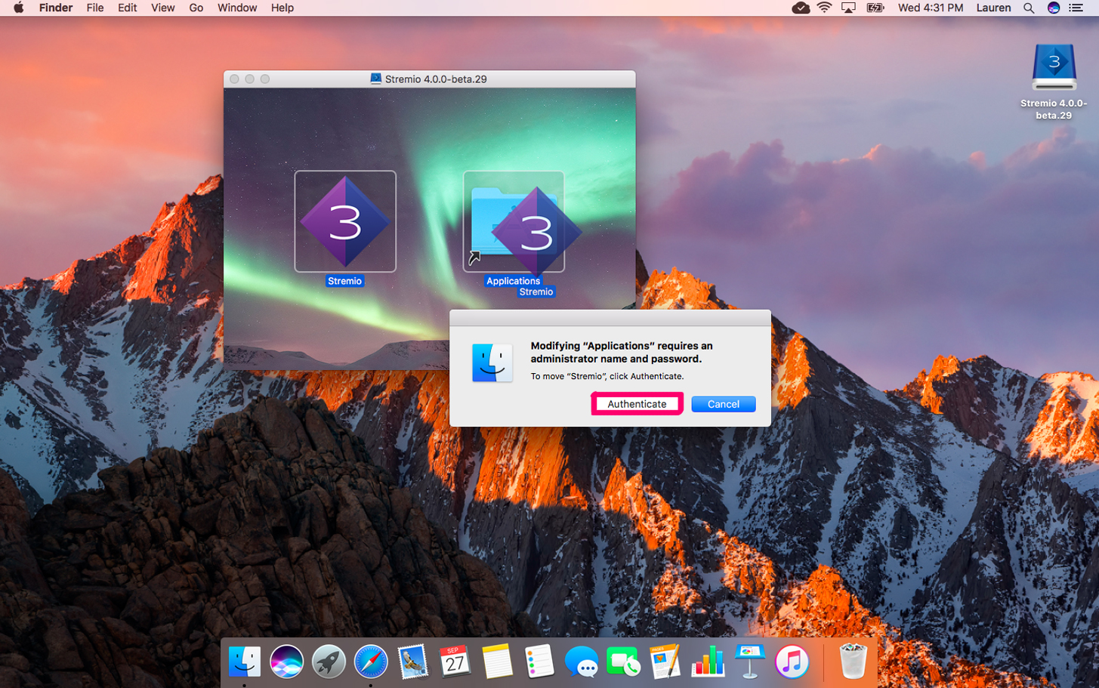This screenshot has width=1099, height=688.
Task: Click the Stremio label under the app icon
Action: tap(344, 281)
